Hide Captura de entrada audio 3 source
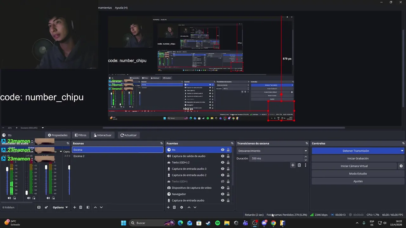The width and height of the screenshot is (406, 228). pos(223,169)
